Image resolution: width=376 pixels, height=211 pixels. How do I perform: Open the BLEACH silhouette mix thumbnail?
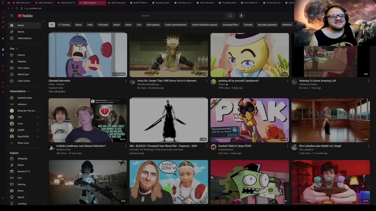[x=169, y=120]
